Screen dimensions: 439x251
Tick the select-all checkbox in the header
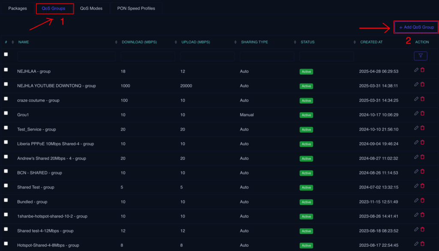click(x=6, y=54)
